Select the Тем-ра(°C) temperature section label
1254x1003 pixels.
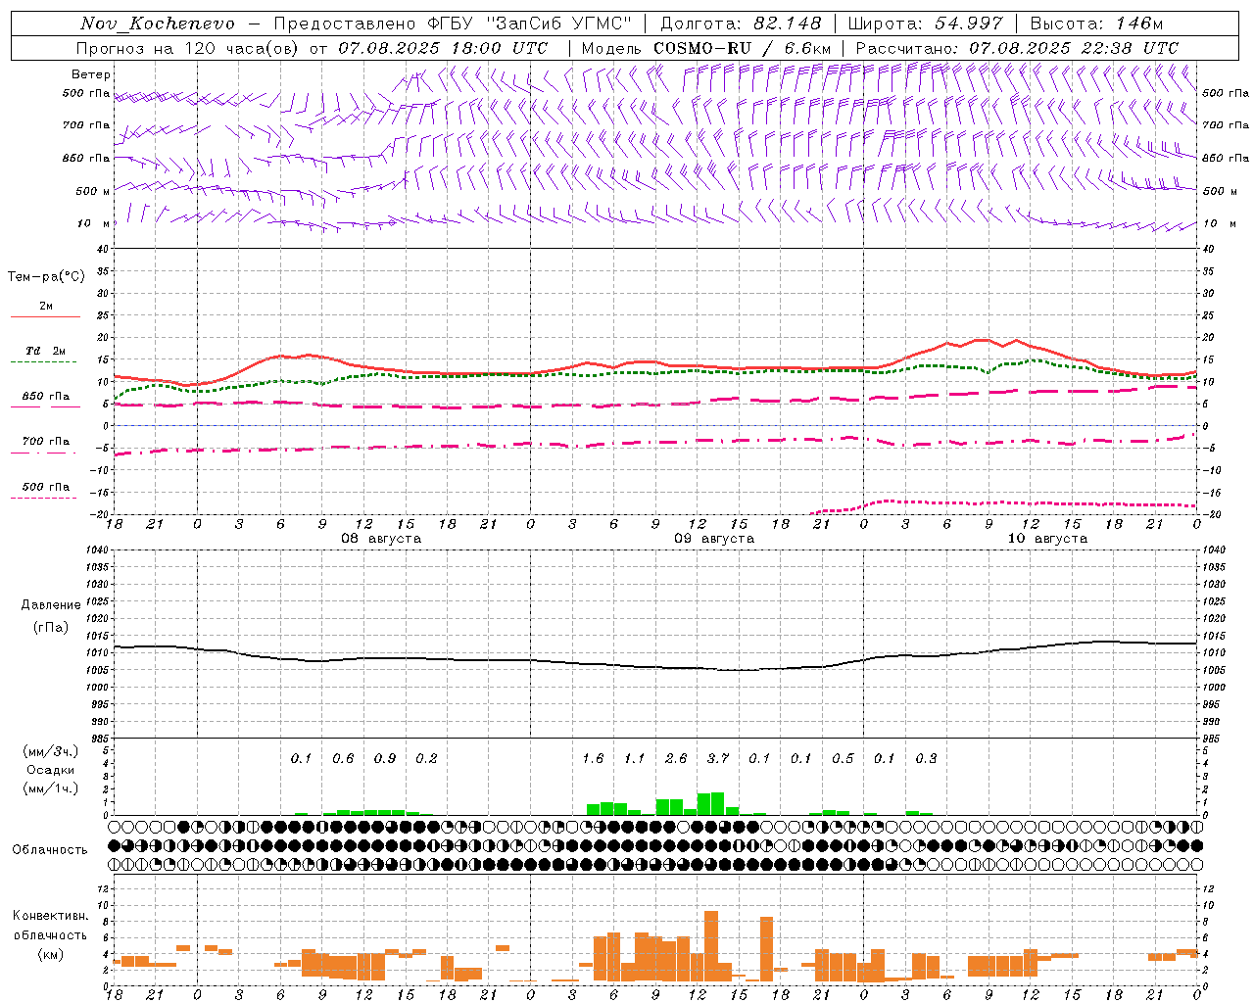pos(46,277)
